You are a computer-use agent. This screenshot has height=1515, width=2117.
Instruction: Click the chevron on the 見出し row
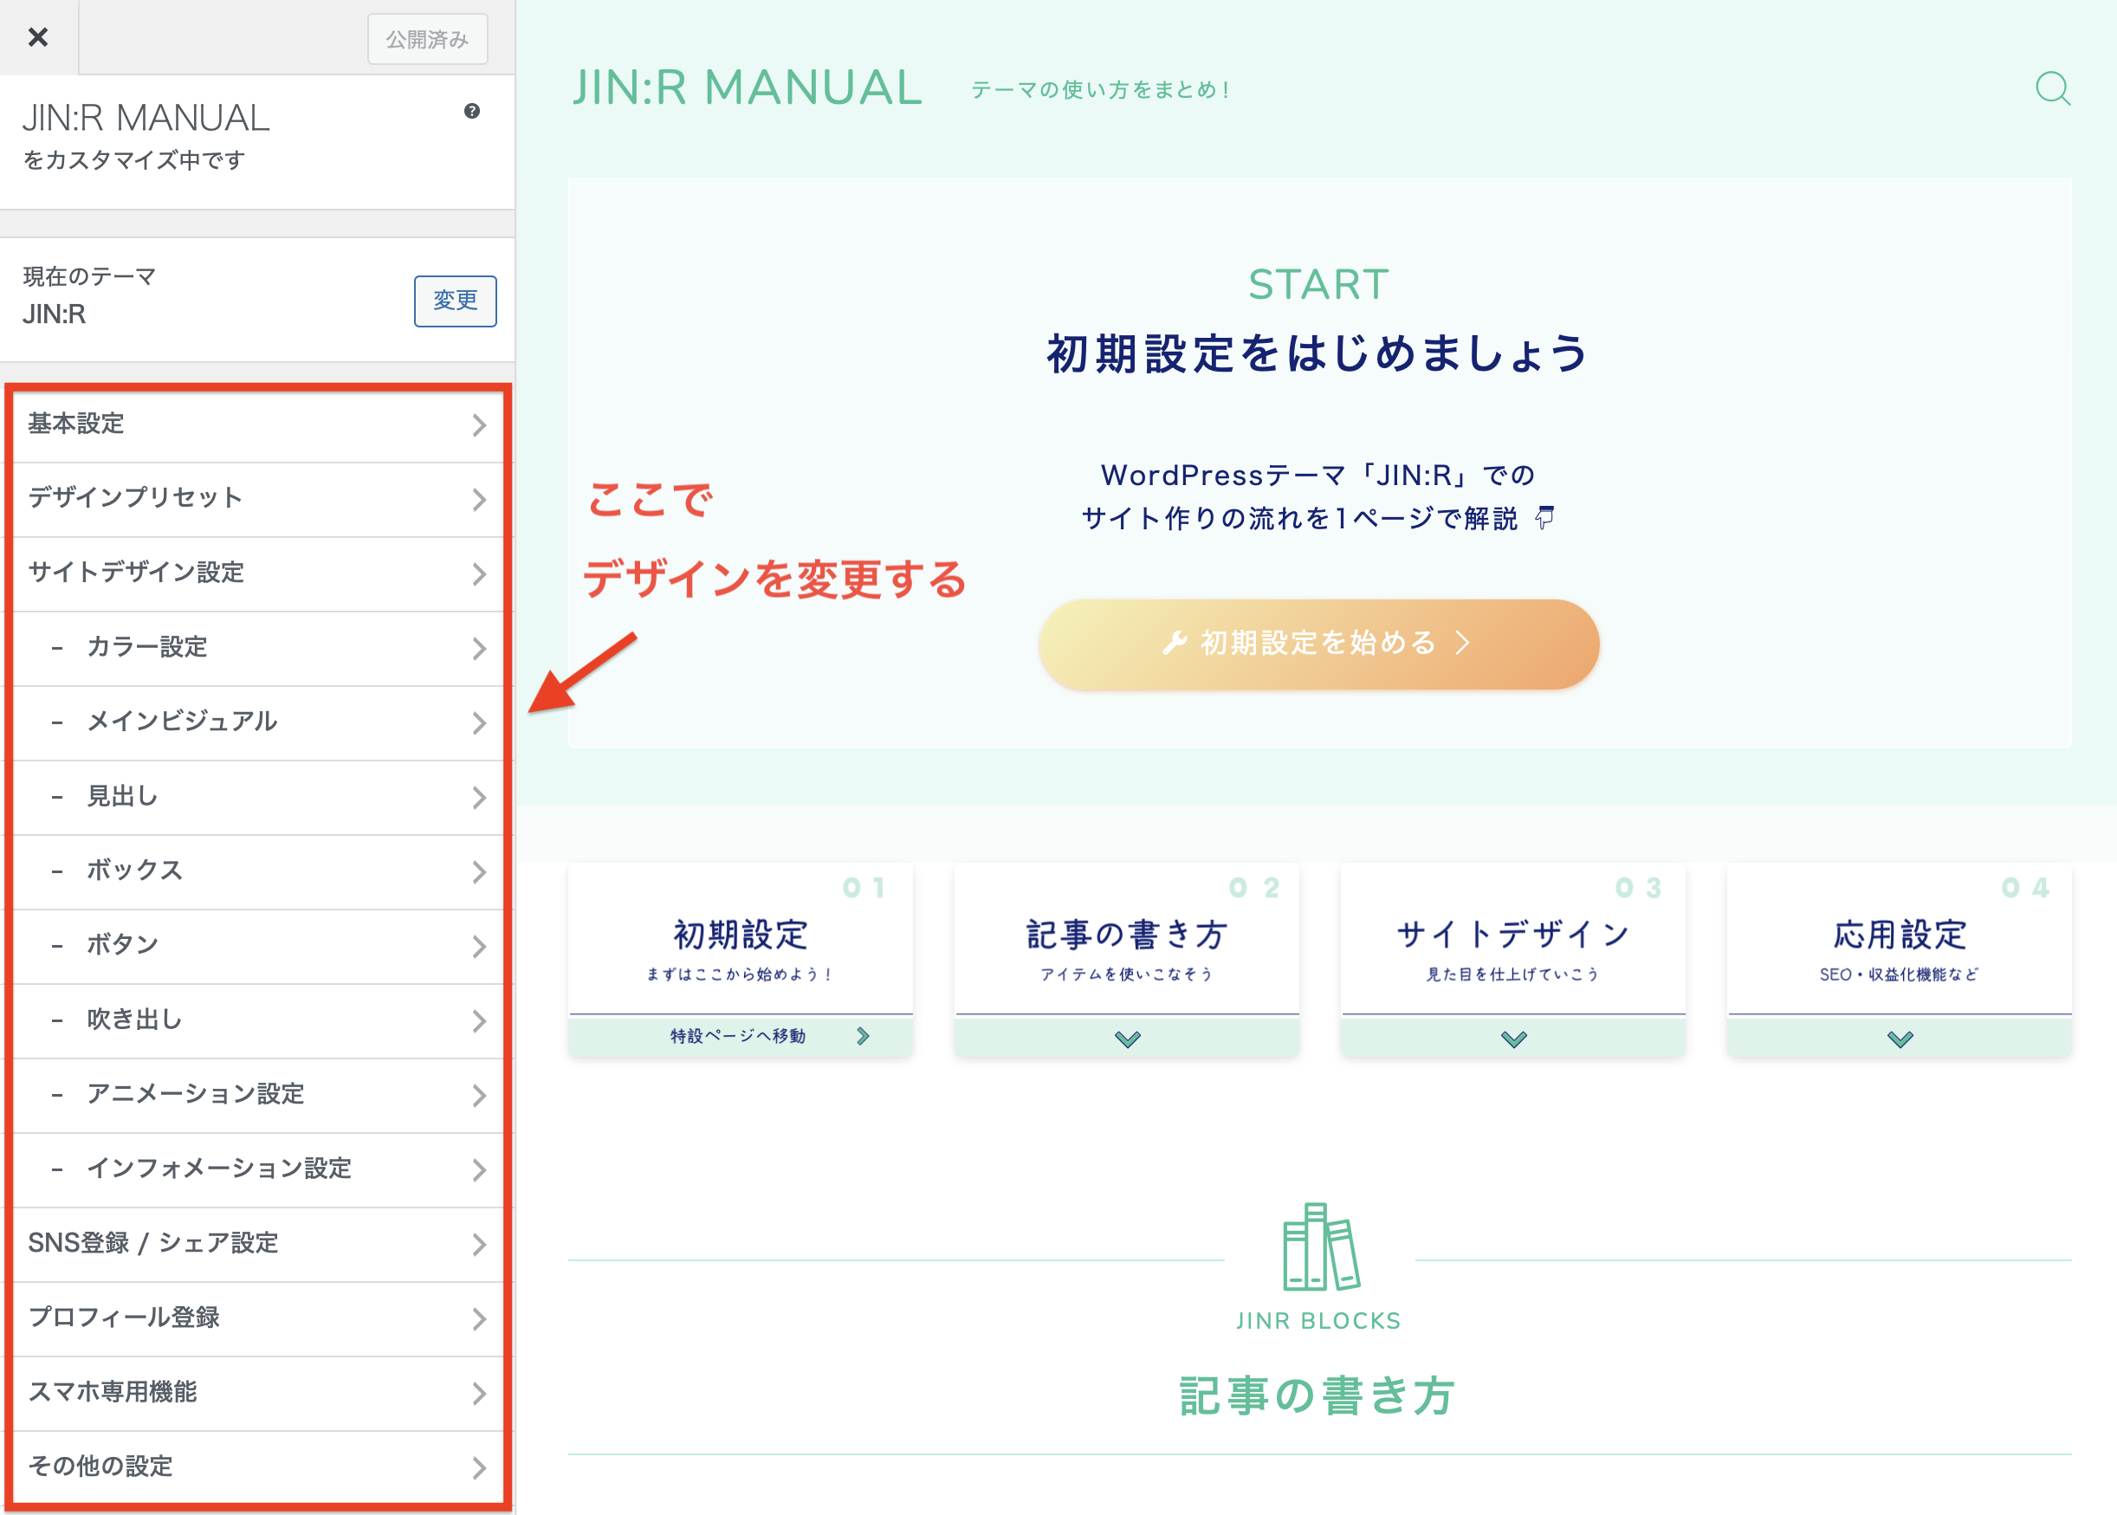tap(479, 799)
